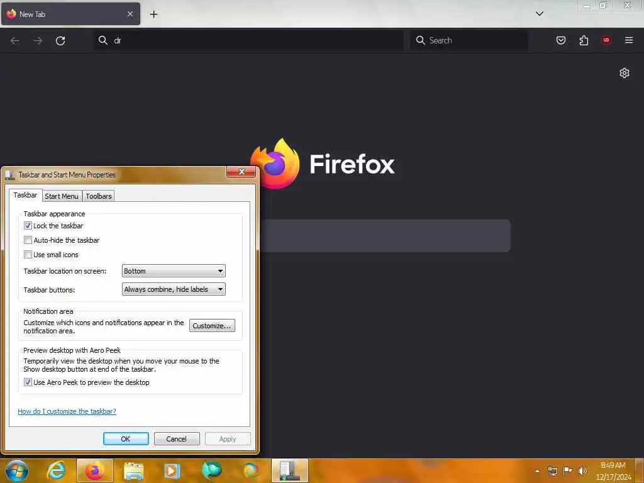Image resolution: width=644 pixels, height=483 pixels.
Task: Open the Firefox hamburger application menu
Action: click(x=629, y=40)
